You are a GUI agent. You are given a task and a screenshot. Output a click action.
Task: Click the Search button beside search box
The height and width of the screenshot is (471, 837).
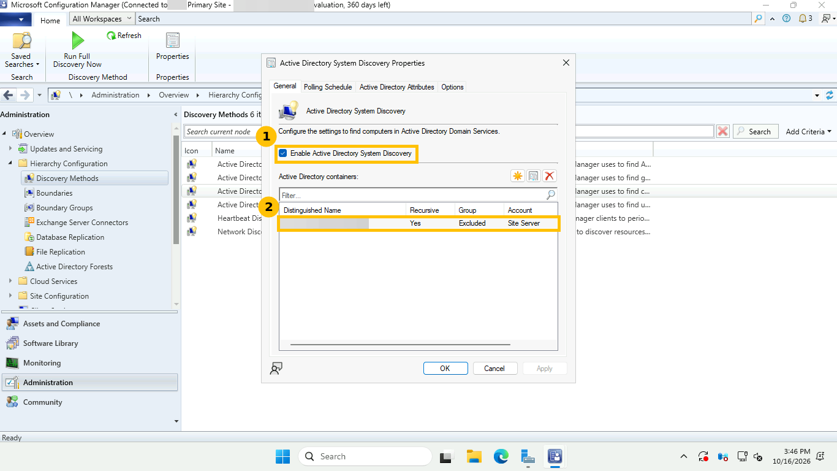[756, 131]
